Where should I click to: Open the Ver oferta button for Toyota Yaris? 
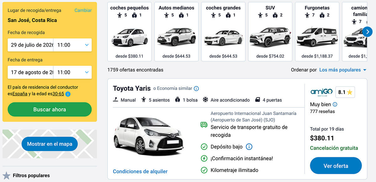click(336, 165)
